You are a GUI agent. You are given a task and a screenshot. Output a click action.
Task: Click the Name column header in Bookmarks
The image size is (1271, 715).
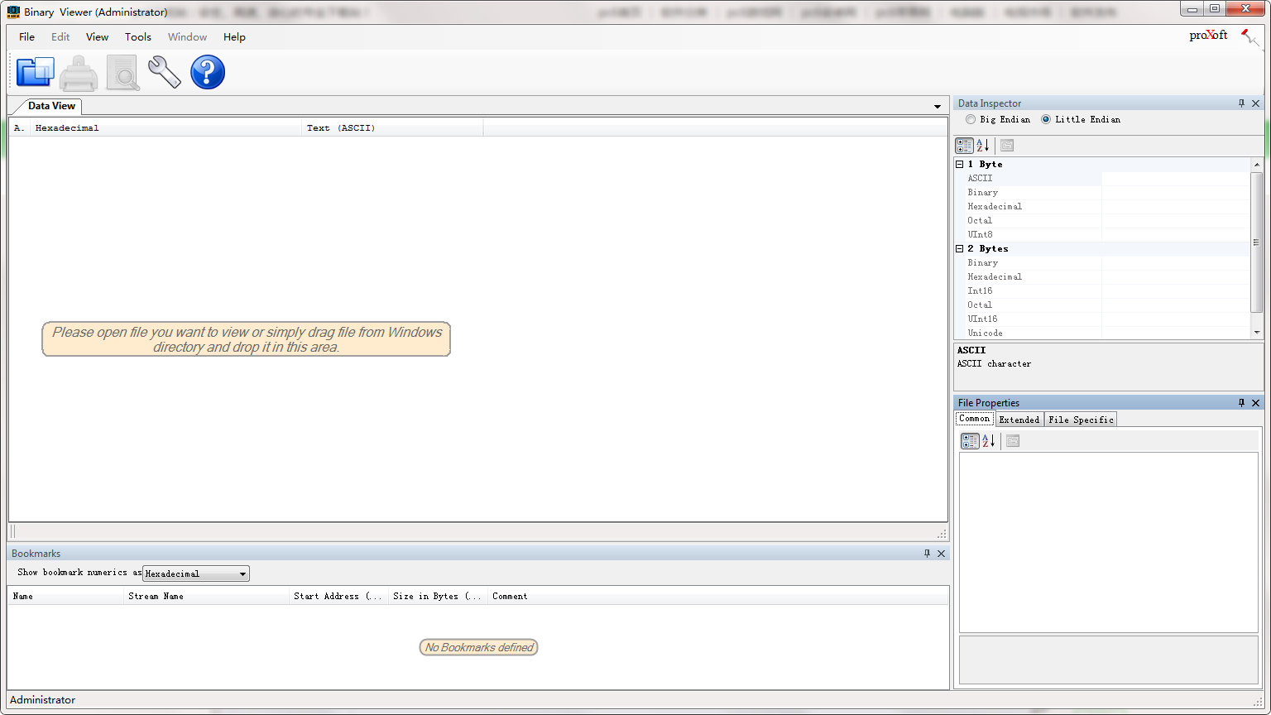click(66, 596)
